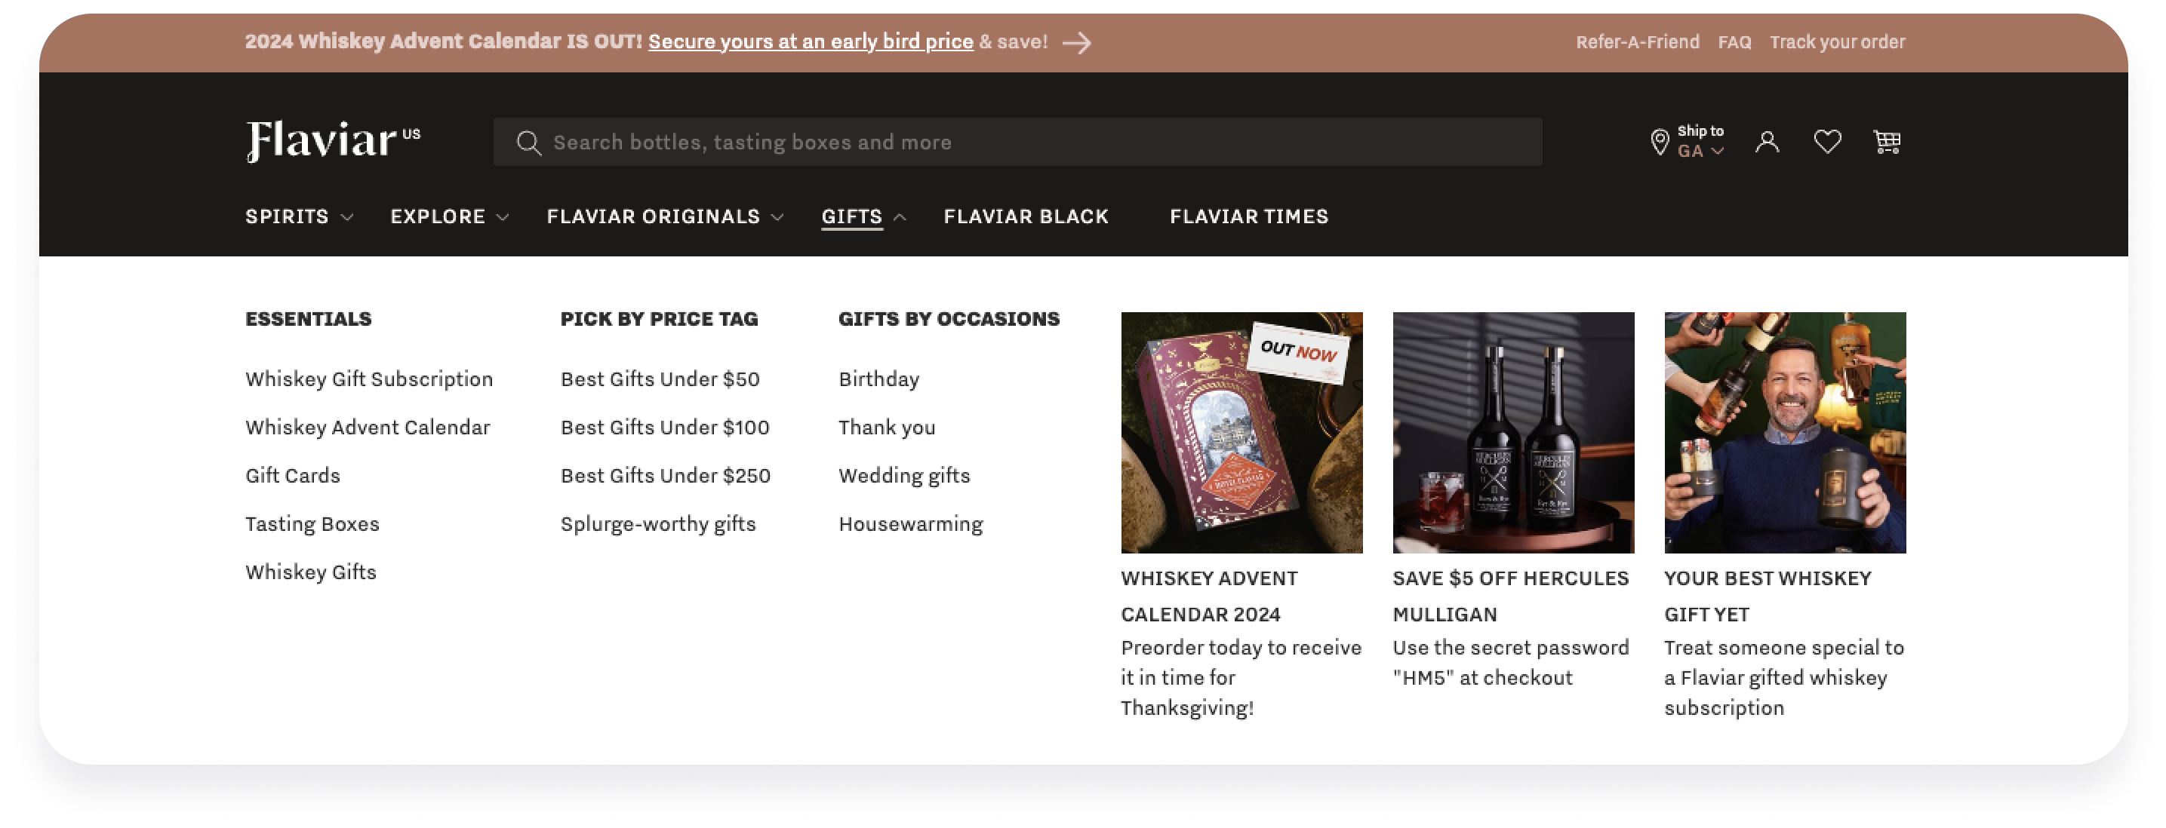The width and height of the screenshot is (2166, 828).
Task: Select Best Gifts Under $100
Action: pos(664,428)
